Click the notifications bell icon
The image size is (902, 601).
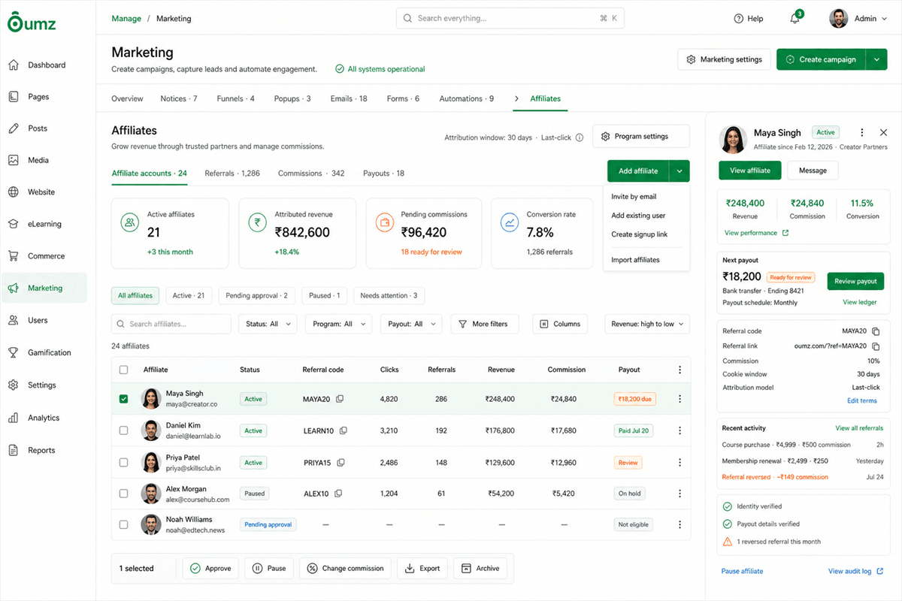click(x=795, y=19)
